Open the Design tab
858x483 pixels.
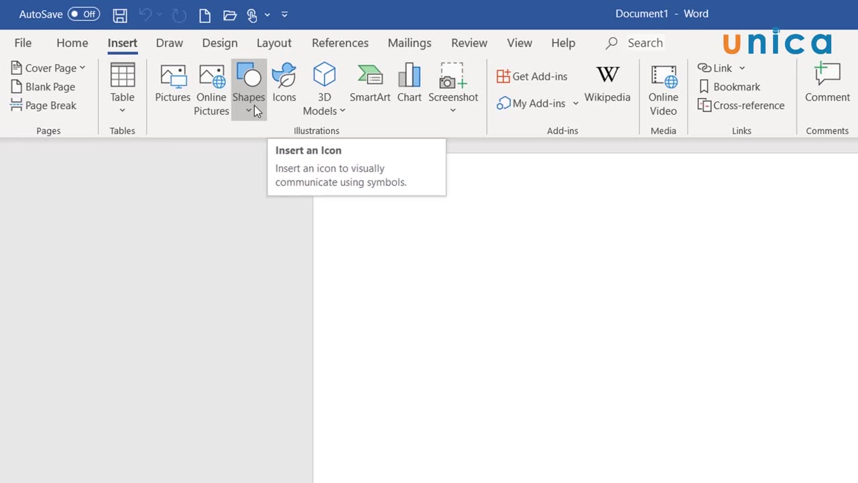click(220, 43)
